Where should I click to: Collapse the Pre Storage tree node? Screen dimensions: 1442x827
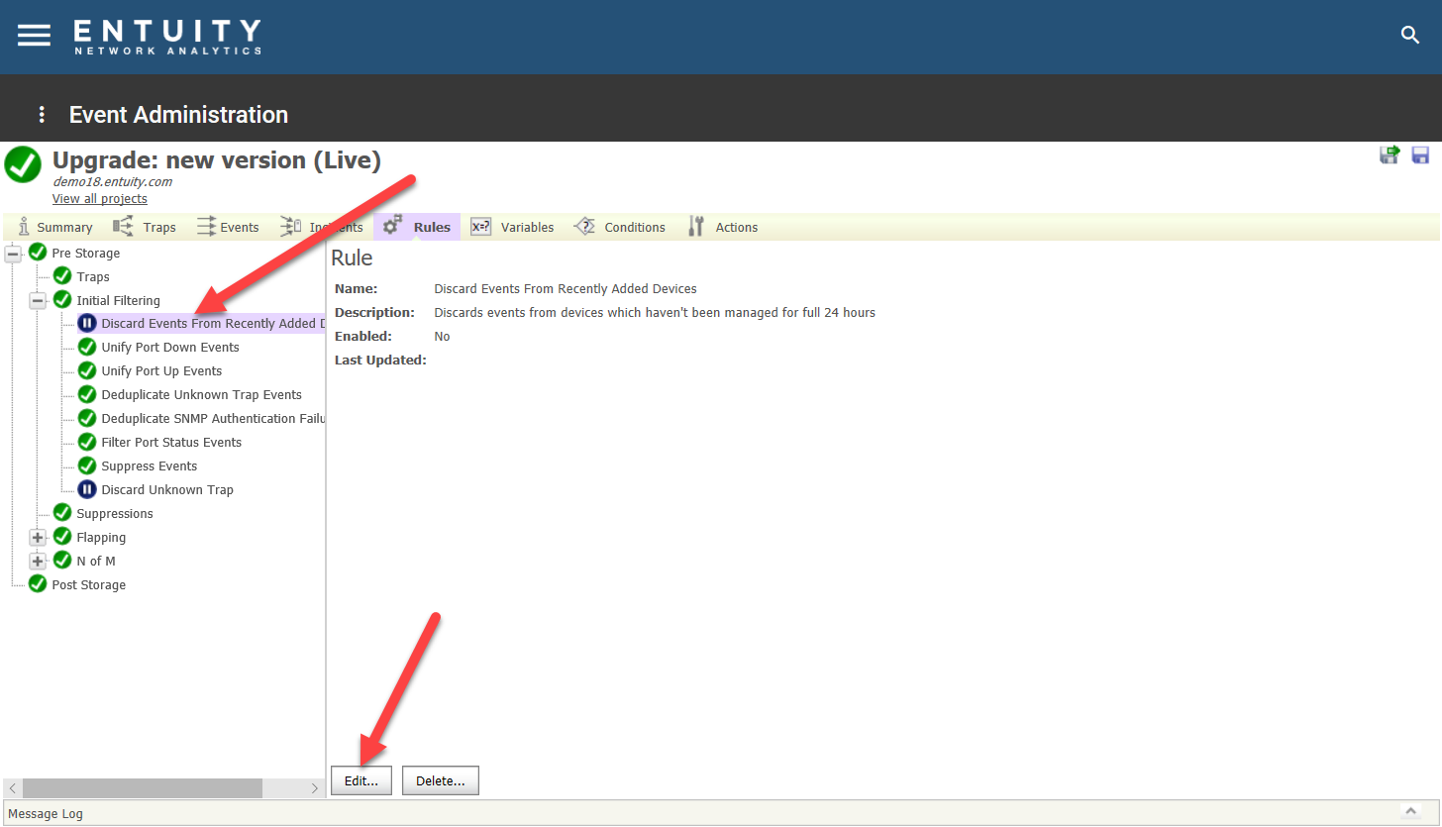[x=13, y=253]
